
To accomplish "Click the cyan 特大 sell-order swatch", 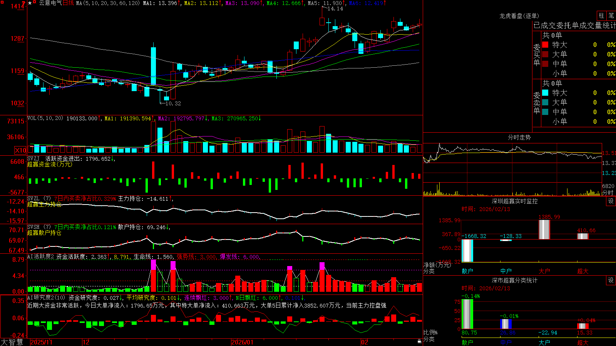I will [545, 93].
